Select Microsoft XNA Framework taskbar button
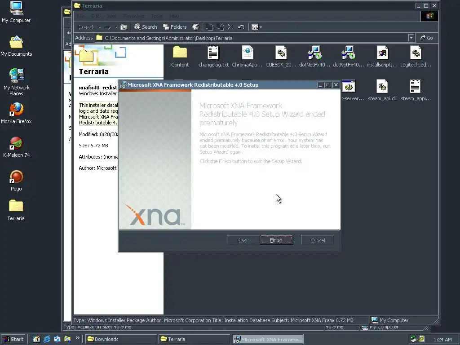 coord(268,339)
